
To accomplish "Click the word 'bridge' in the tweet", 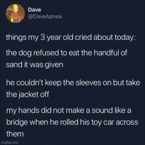I will pos(17,122).
